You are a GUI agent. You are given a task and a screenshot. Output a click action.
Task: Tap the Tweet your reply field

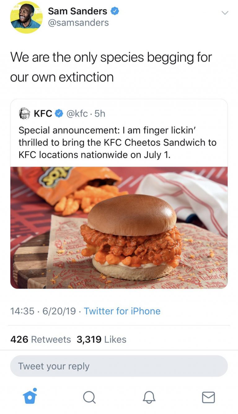(x=119, y=366)
